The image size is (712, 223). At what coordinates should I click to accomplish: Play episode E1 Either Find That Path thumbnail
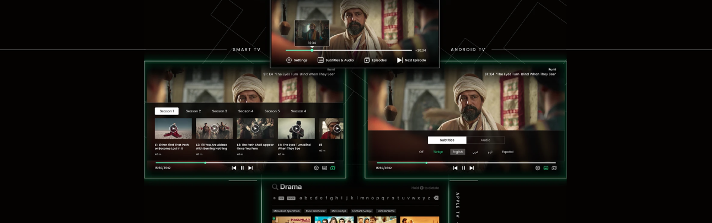click(173, 128)
